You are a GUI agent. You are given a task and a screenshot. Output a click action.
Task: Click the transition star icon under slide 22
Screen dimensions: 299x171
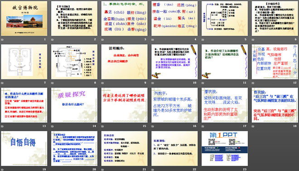point(153,170)
